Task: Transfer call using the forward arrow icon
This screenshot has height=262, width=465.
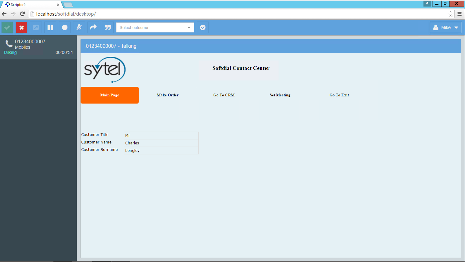Action: coord(93,27)
